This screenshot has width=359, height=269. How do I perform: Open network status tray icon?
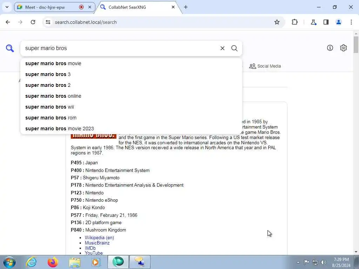315,262
